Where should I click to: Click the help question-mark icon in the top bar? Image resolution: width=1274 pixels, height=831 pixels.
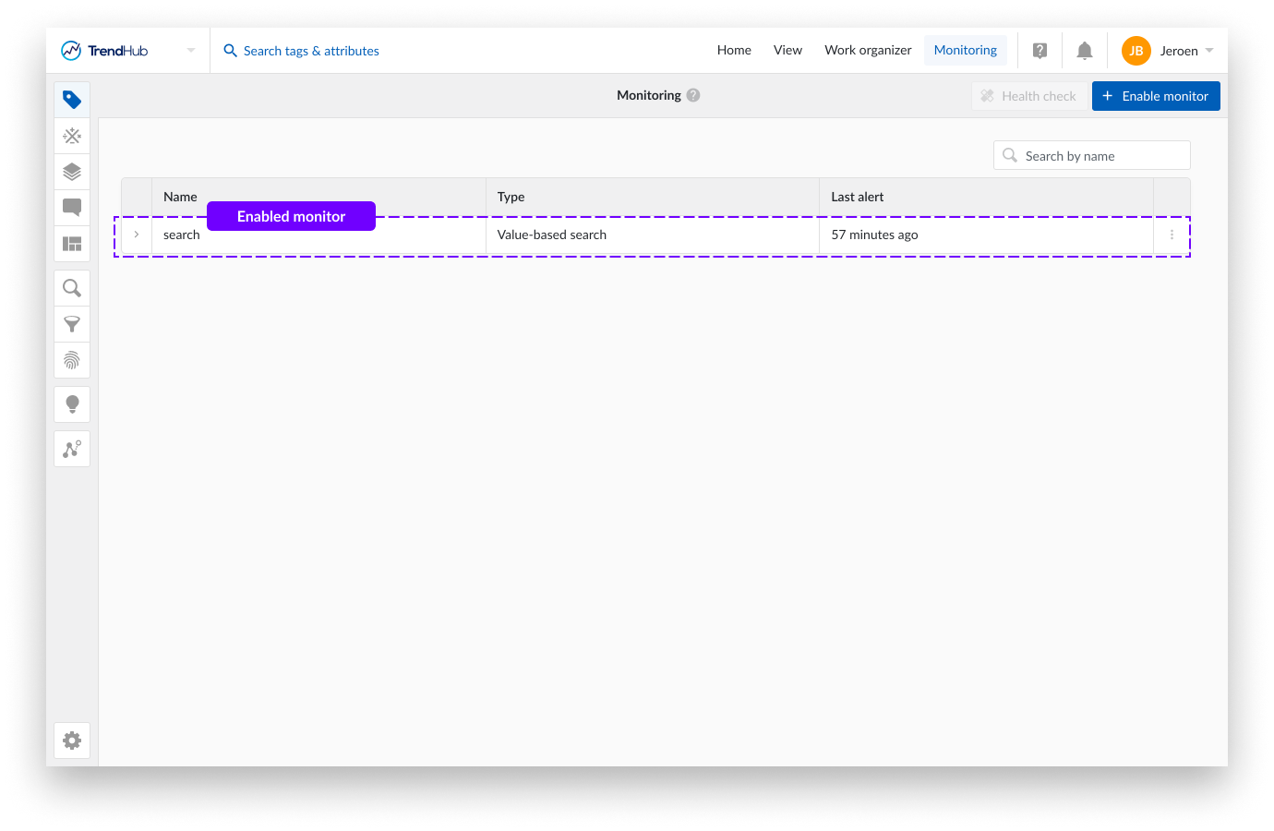(1040, 50)
